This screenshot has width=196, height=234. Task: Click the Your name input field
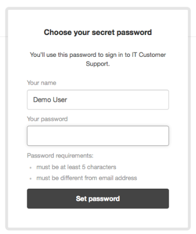[x=98, y=100]
